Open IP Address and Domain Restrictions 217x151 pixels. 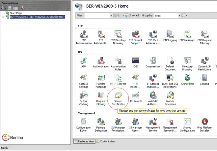153,81
